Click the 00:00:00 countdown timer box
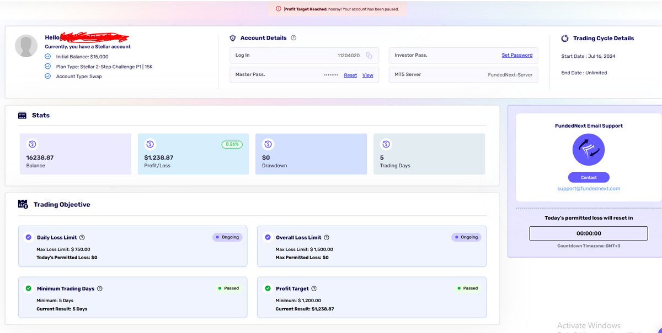The height and width of the screenshot is (333, 662). point(589,233)
